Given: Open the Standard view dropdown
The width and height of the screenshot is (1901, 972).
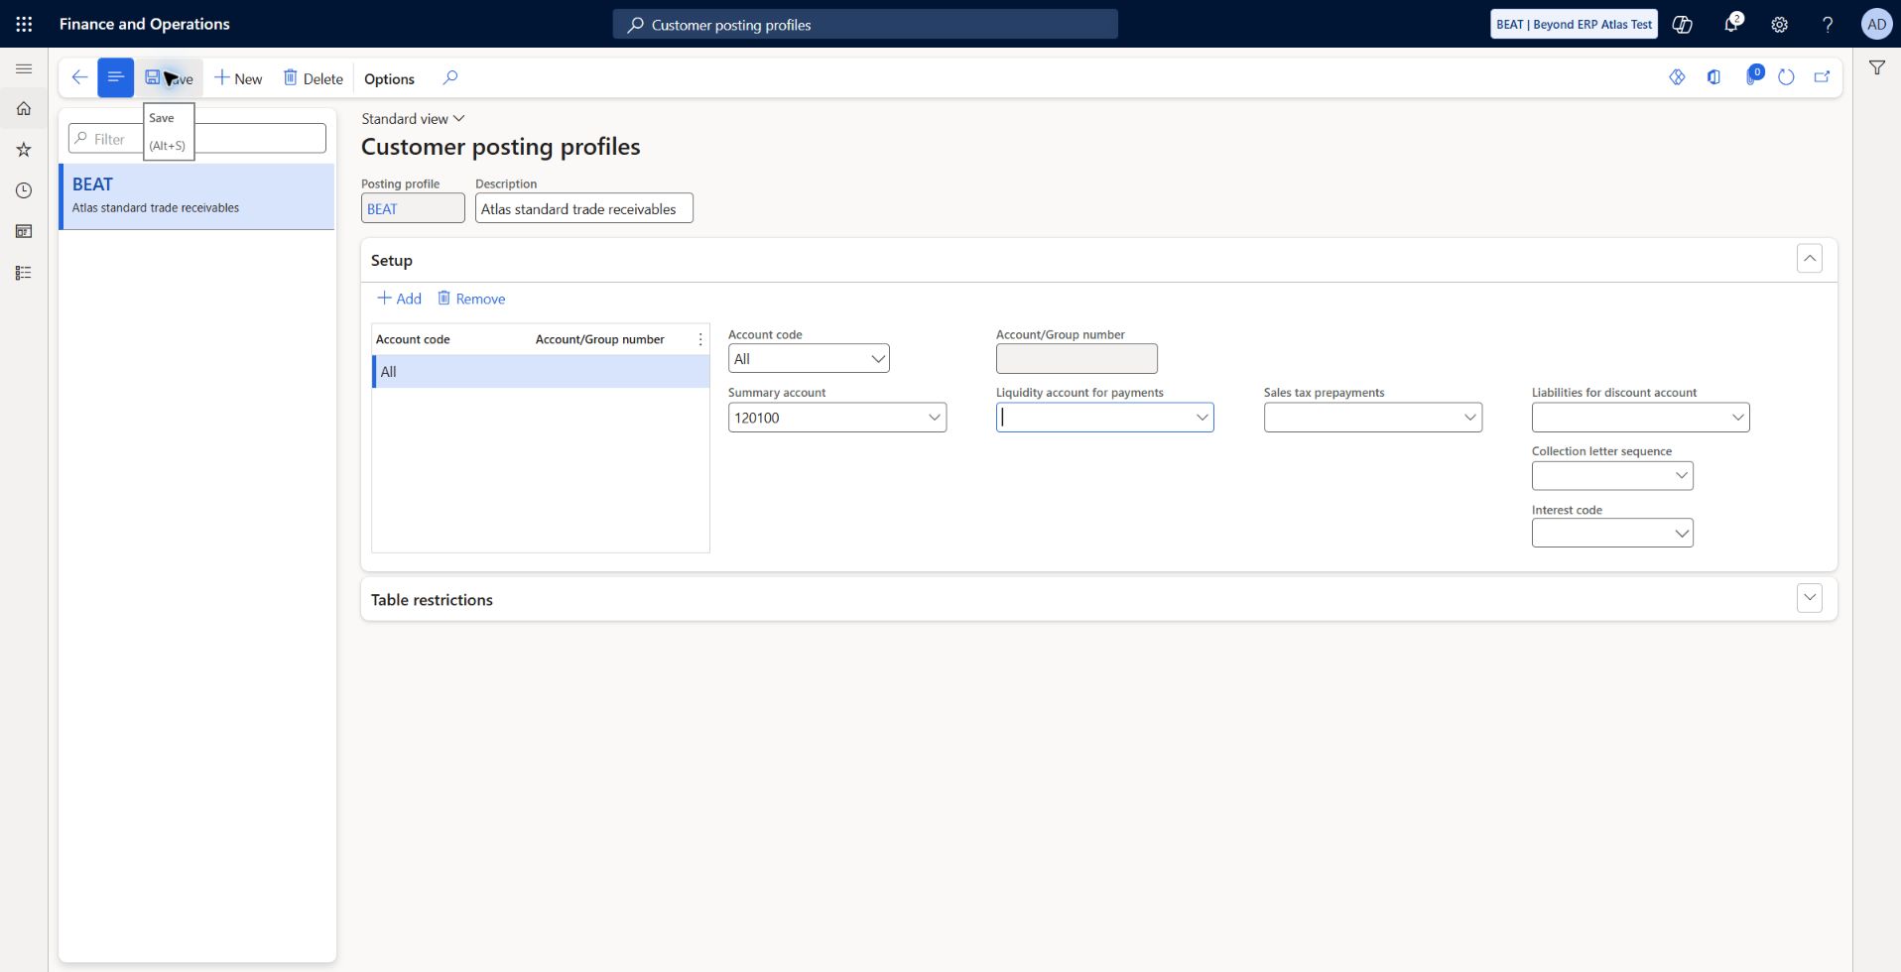Looking at the screenshot, I should click(x=413, y=119).
